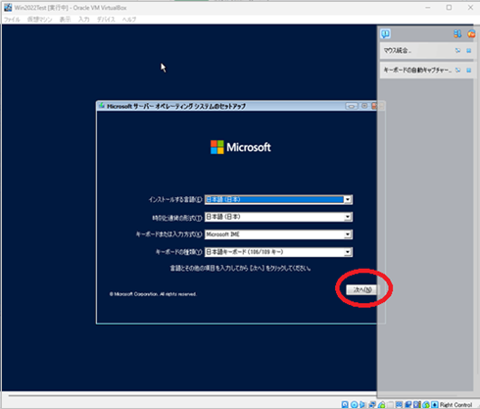Click the Microsoft Corporation copyright text
480x409 pixels.
153,294
